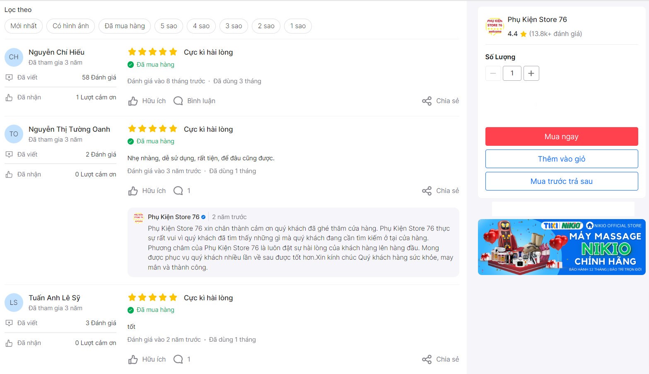
Task: Open comment bubble on Tuấn Anh Lê Sỹ's review
Action: tap(182, 360)
